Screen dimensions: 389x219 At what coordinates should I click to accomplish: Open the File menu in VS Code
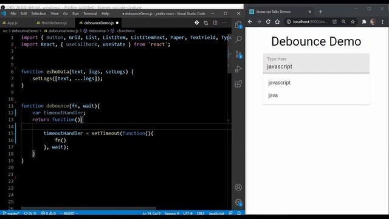pos(13,13)
